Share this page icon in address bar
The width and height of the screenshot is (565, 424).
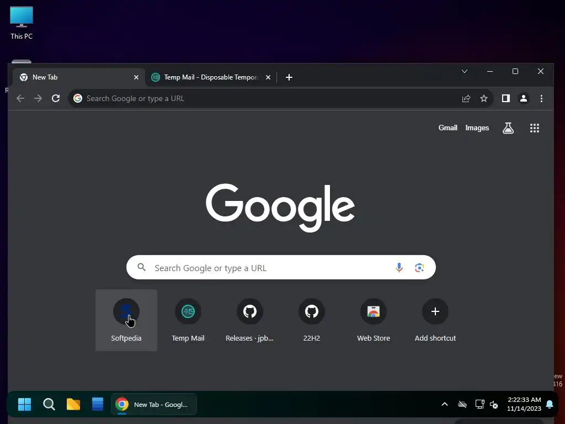(466, 98)
